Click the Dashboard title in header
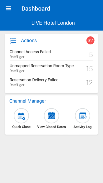 pos(36,9)
